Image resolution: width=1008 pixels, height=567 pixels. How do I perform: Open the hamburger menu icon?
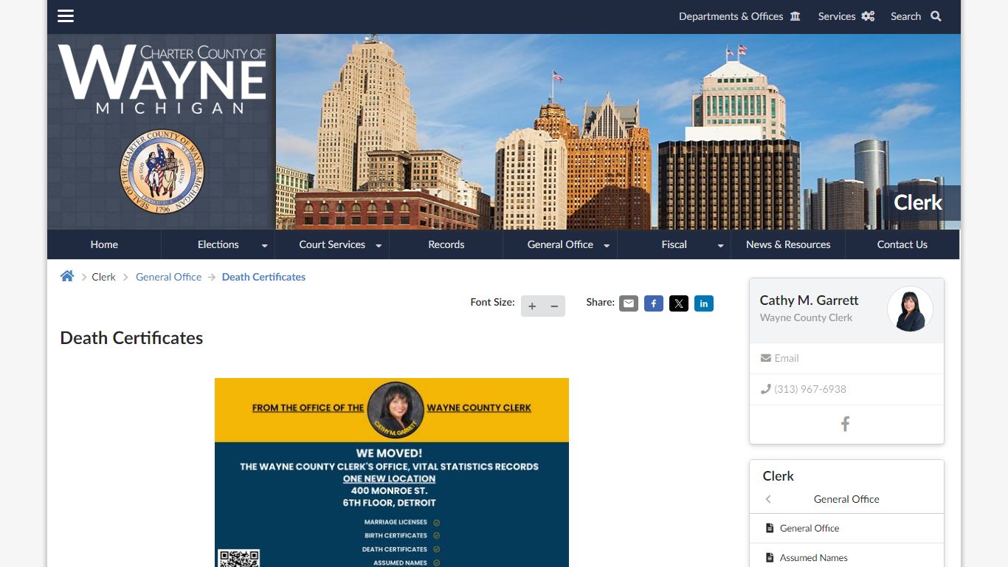(66, 16)
